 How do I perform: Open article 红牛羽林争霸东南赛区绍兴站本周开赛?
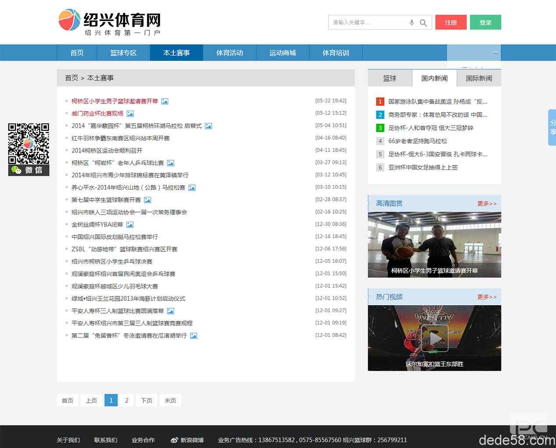click(120, 138)
